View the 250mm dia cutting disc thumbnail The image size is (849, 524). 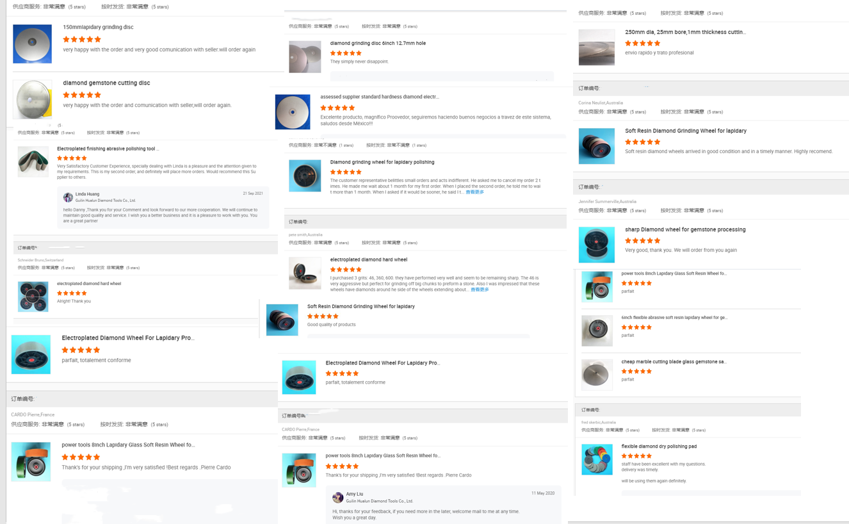tap(597, 47)
